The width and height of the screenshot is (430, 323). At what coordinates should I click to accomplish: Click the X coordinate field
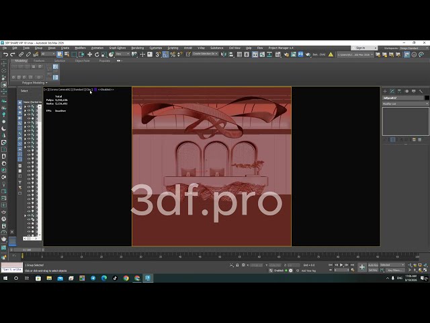257,265
